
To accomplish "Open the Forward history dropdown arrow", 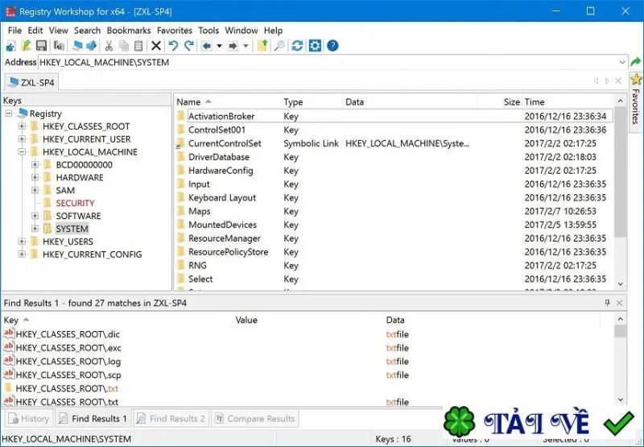I will tap(246, 46).
